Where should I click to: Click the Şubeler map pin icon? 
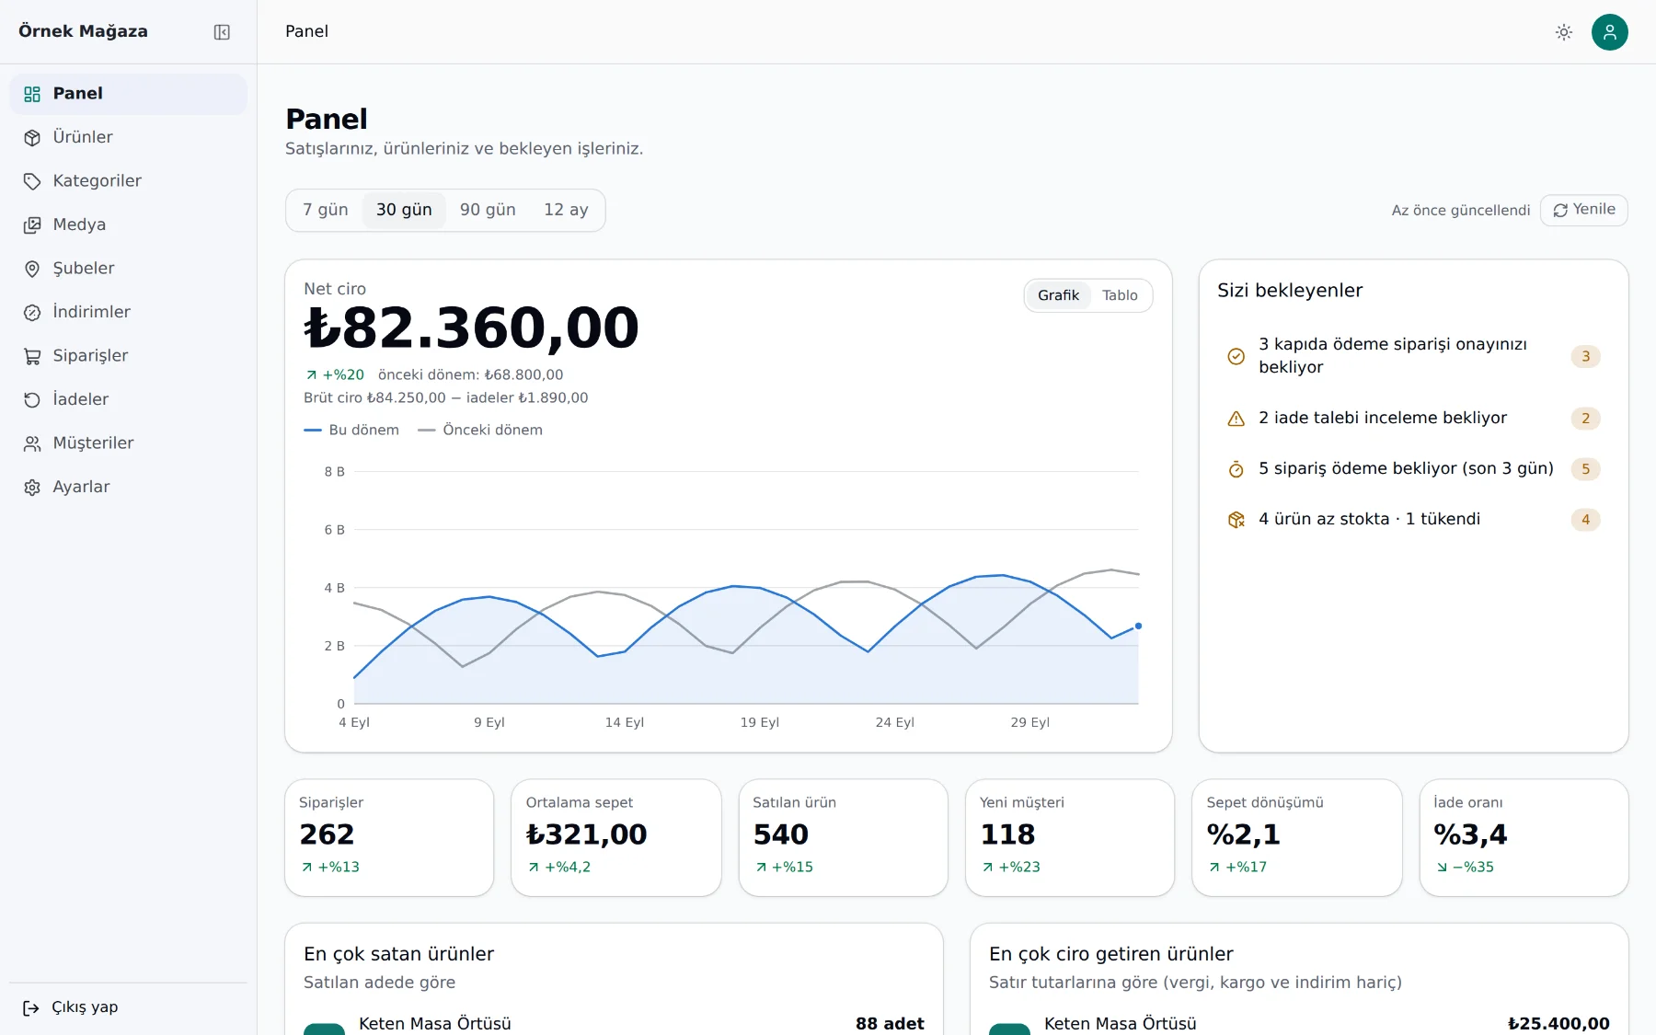(32, 269)
